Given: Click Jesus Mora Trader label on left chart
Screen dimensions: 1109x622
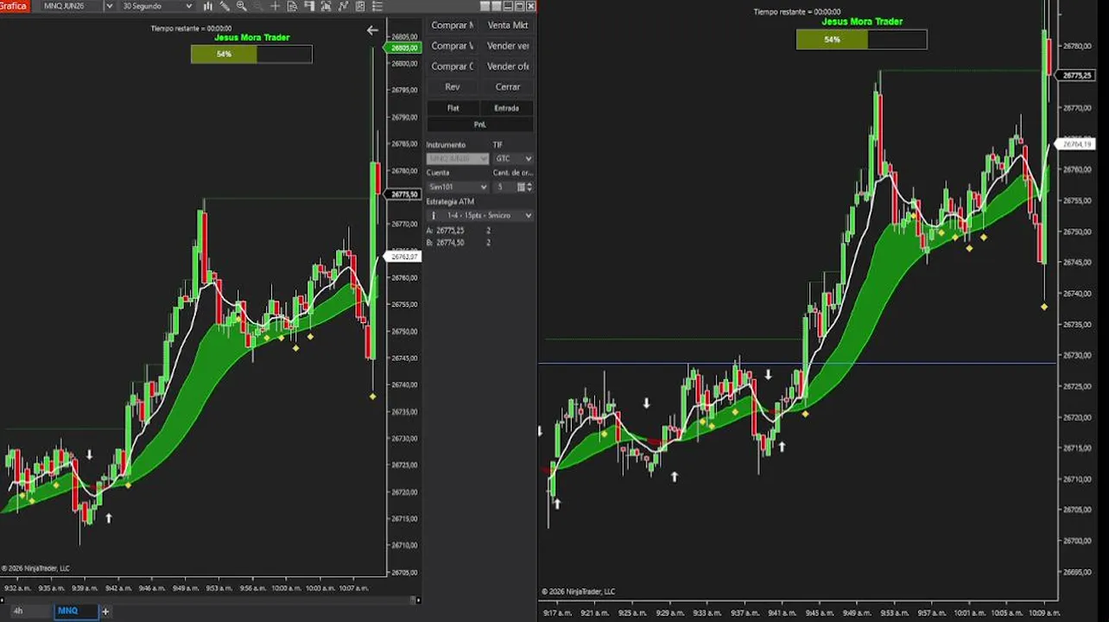Looking at the screenshot, I should pyautogui.click(x=252, y=38).
